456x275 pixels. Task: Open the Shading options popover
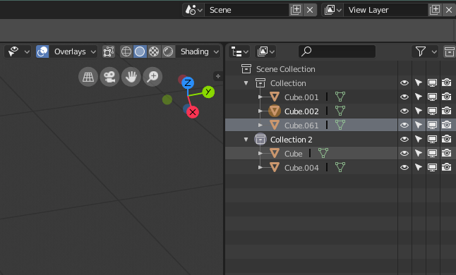198,51
